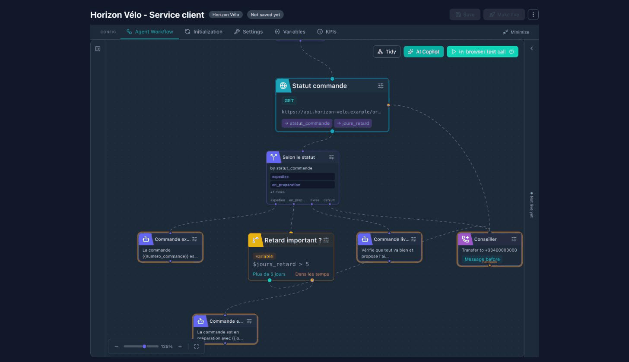The width and height of the screenshot is (629, 362).
Task: Switch to the Agent Workflow tab
Action: click(149, 32)
